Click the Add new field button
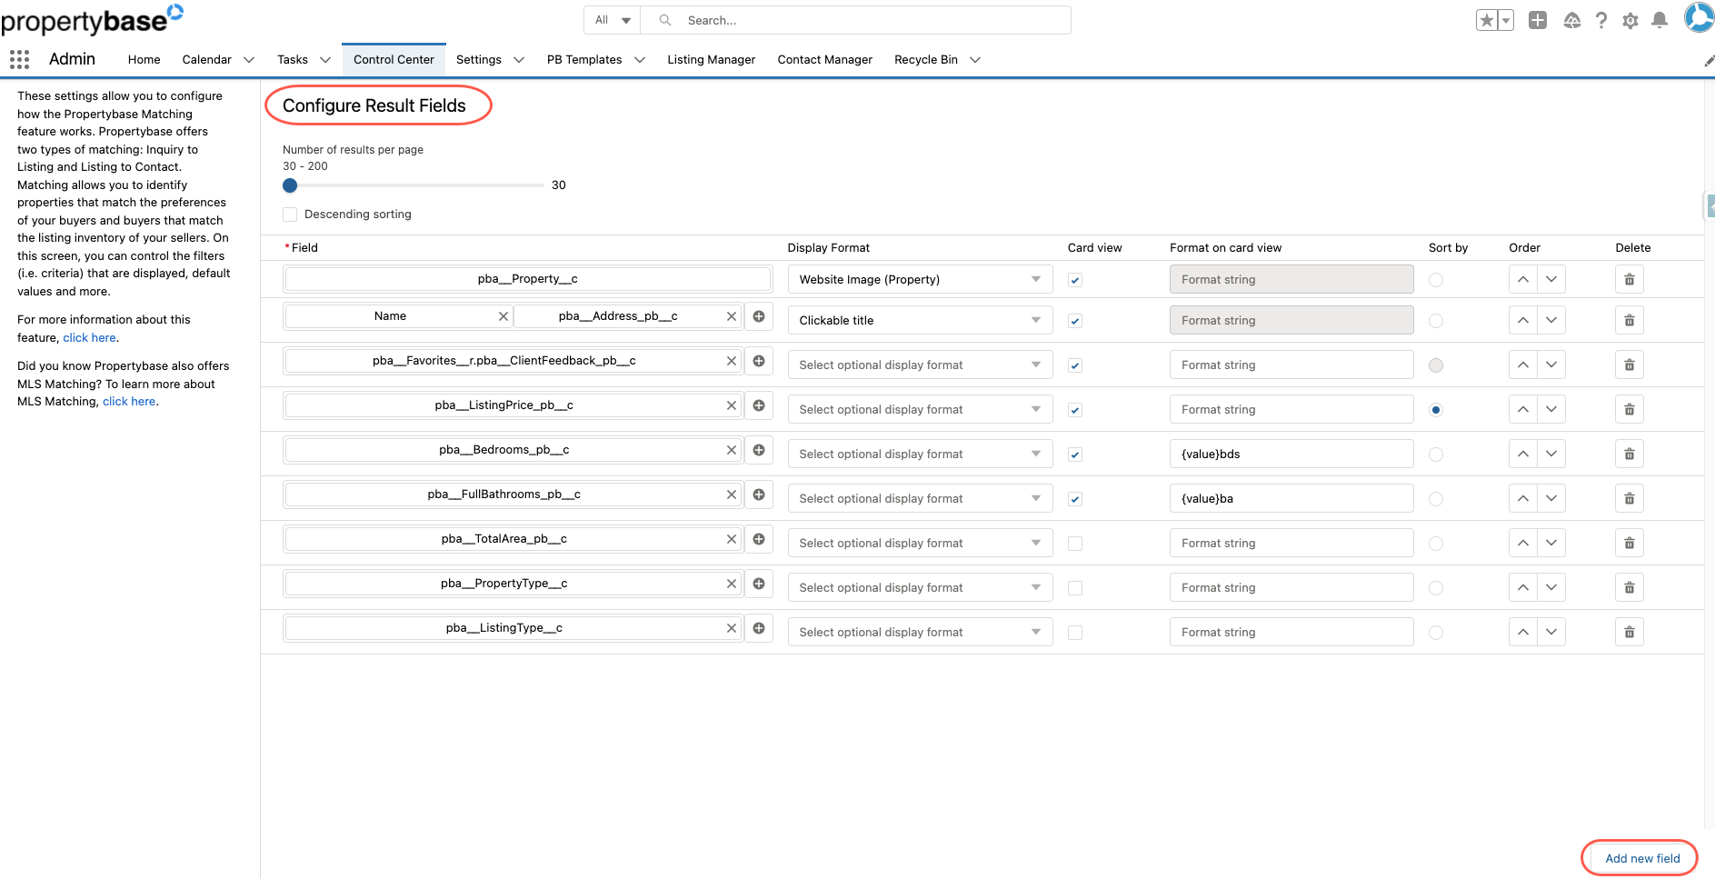The image size is (1715, 879). point(1640,857)
